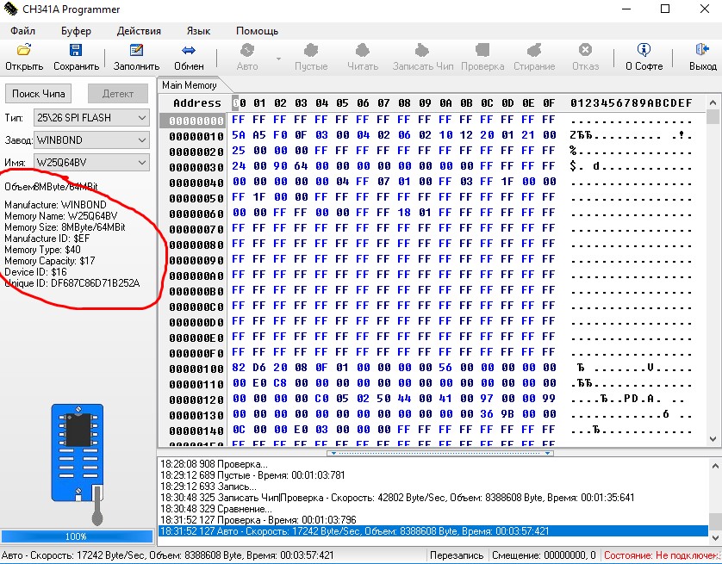Click the Состояние: Не подключен status text
Image resolution: width=722 pixels, height=564 pixels.
[663, 555]
